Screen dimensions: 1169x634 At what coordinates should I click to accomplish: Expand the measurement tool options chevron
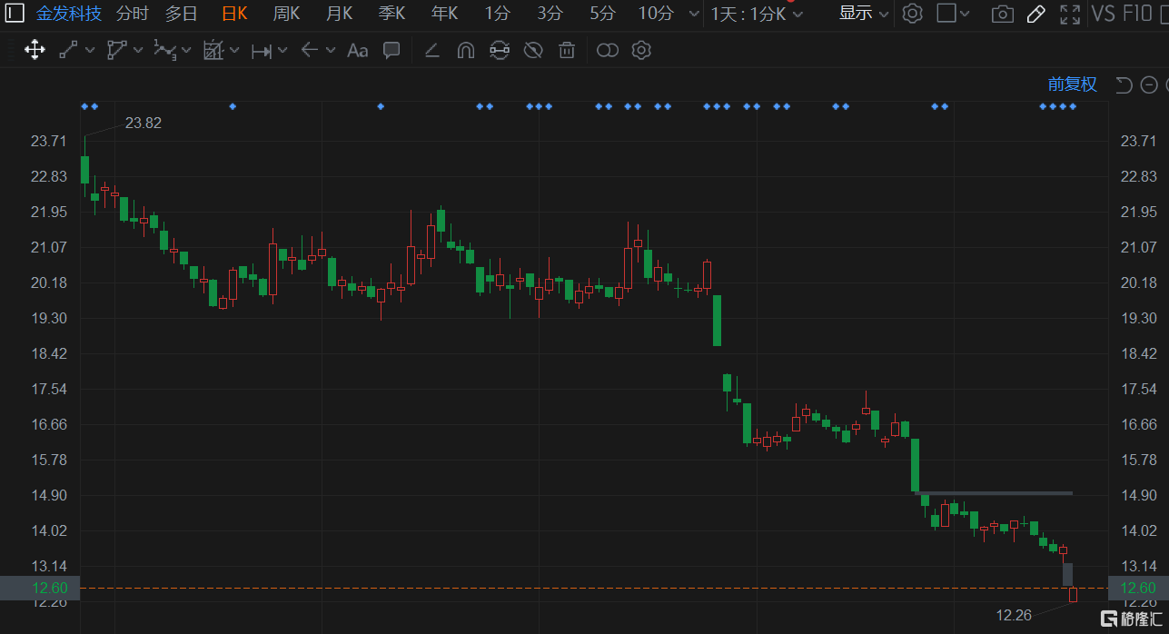point(234,51)
